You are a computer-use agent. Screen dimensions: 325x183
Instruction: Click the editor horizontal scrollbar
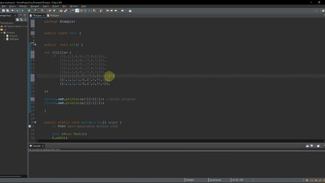coord(180,141)
